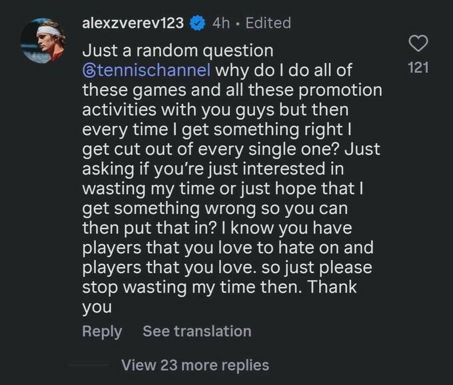Click See translation
Screen dimensions: 453x385
[x=197, y=331]
